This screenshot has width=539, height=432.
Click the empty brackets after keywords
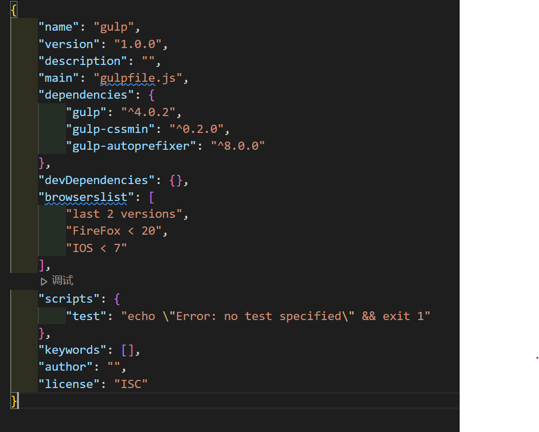point(128,350)
